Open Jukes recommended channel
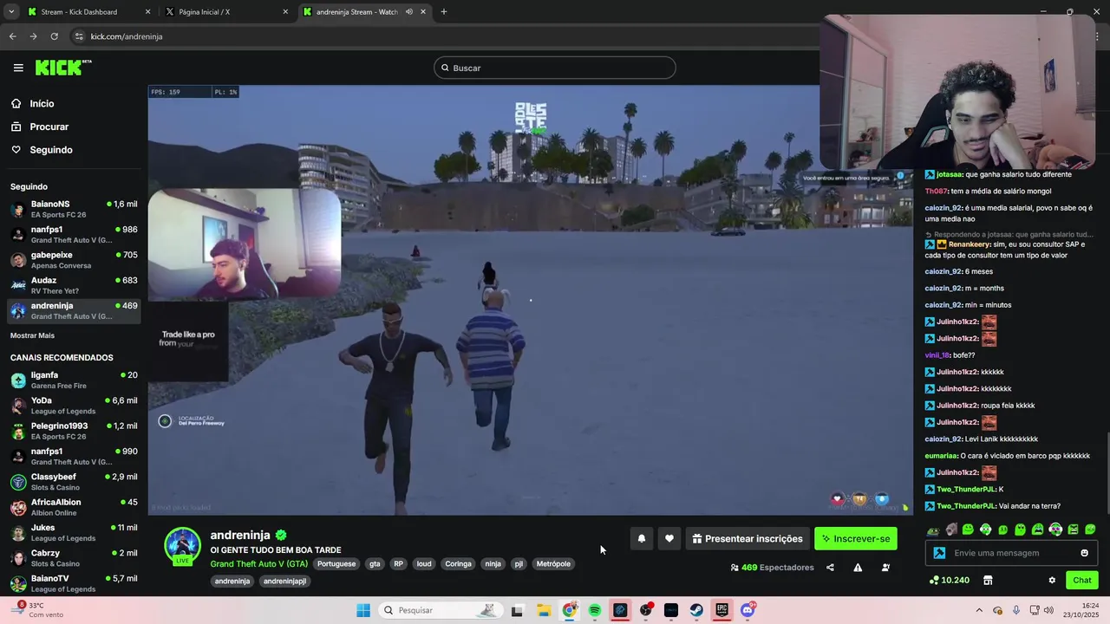Screen dimensions: 1110x624 [x=74, y=532]
